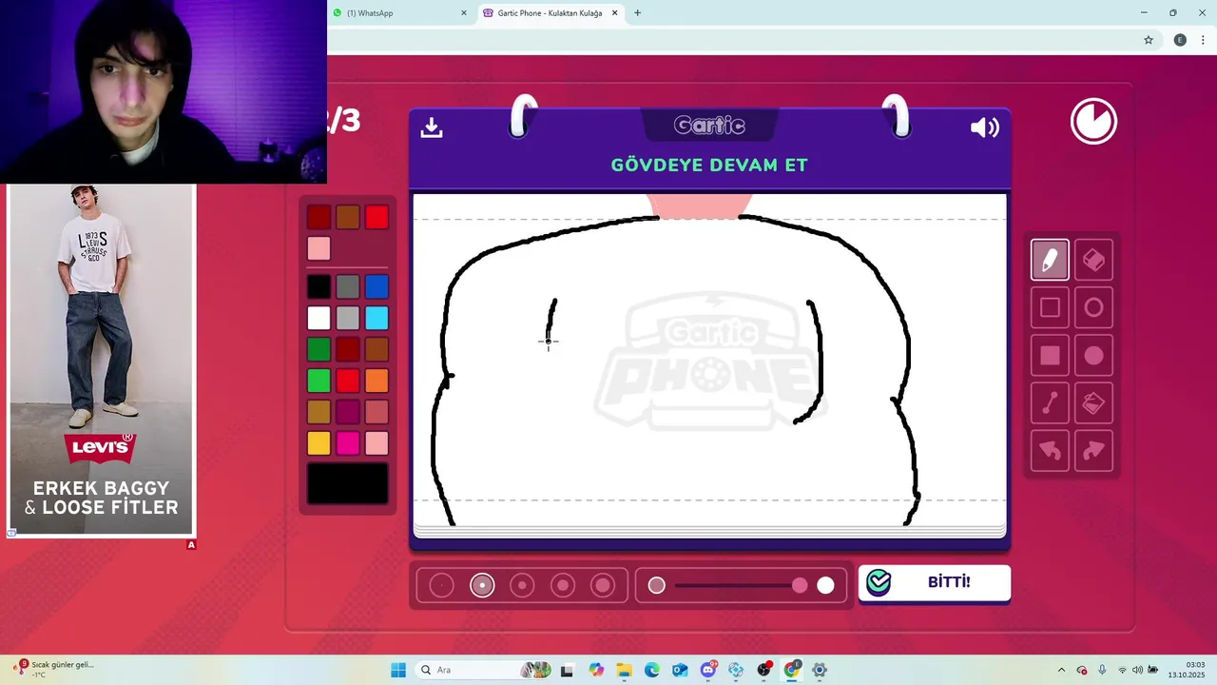
Task: Open the Windows Start menu
Action: pos(398,670)
